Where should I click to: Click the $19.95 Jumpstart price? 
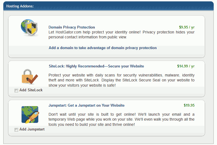(189, 105)
